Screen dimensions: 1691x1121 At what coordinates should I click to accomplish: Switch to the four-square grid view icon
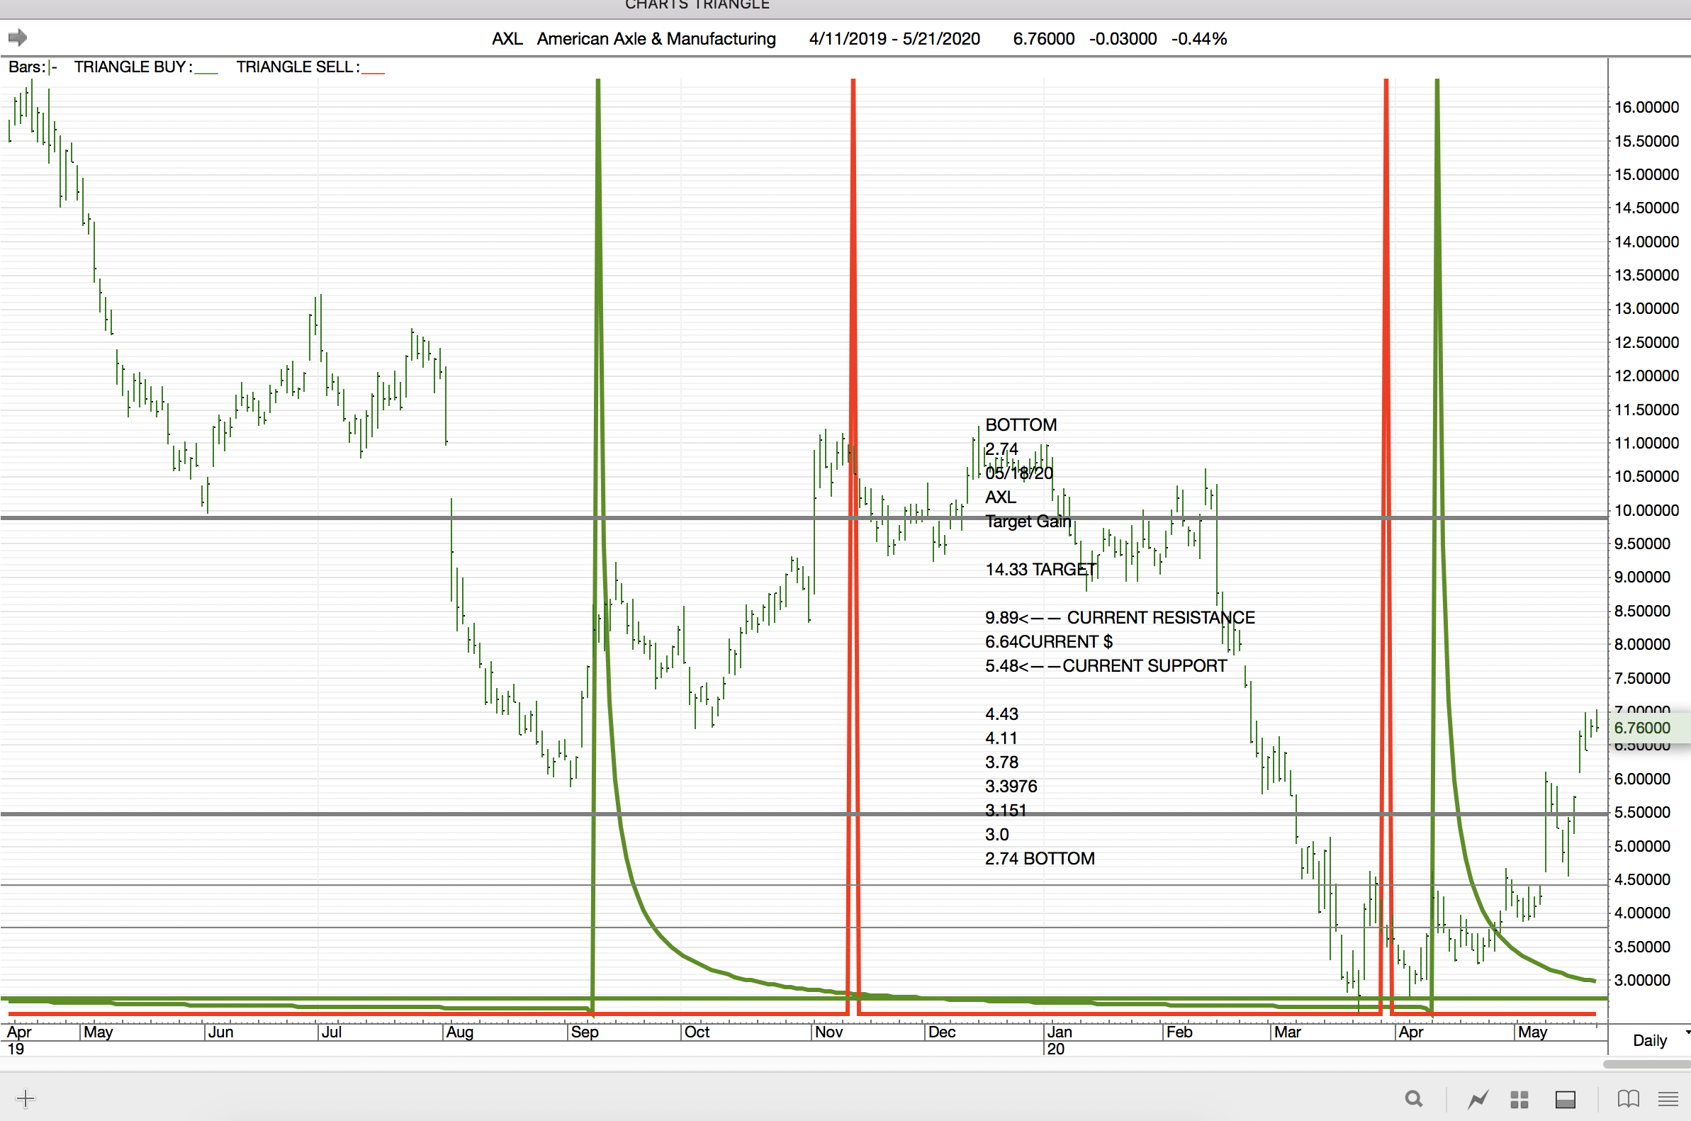[1519, 1099]
